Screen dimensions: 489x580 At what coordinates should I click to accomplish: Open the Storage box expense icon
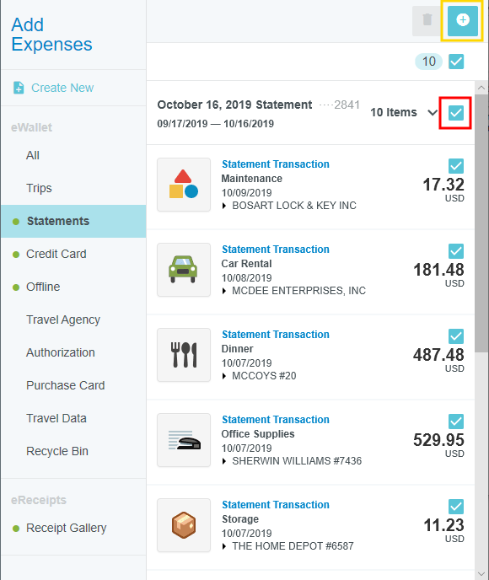click(184, 525)
